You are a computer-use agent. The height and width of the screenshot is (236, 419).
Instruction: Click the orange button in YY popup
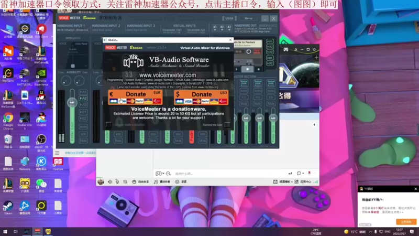coord(406,222)
